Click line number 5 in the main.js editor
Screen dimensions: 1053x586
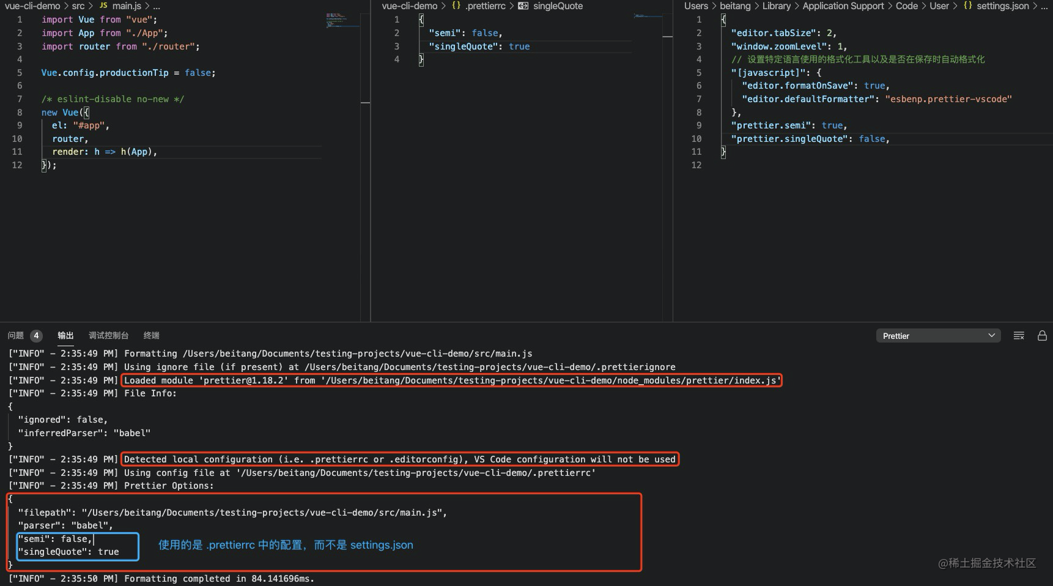click(20, 72)
